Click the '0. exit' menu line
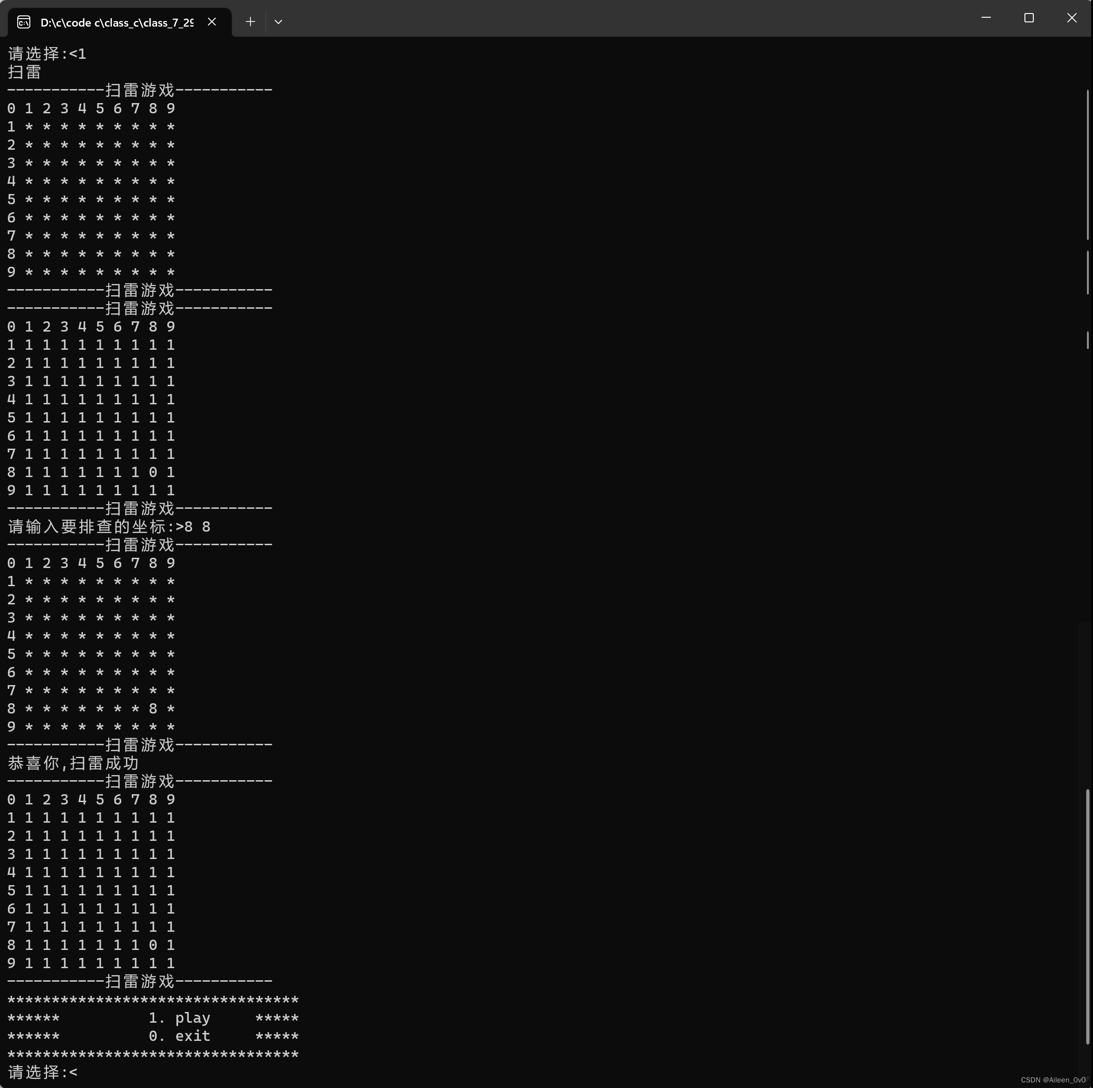This screenshot has width=1093, height=1088. pos(179,1035)
